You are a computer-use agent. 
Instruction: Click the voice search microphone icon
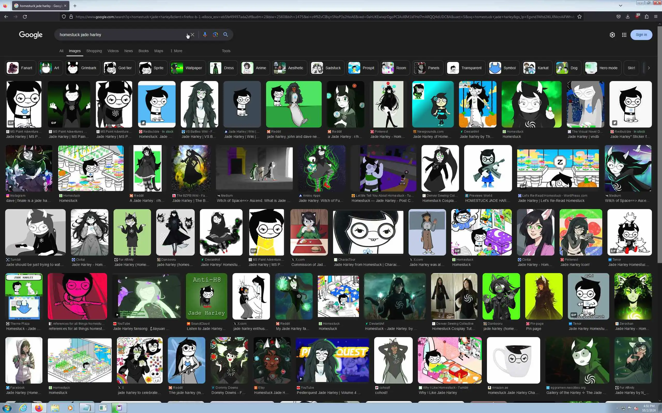tap(205, 35)
